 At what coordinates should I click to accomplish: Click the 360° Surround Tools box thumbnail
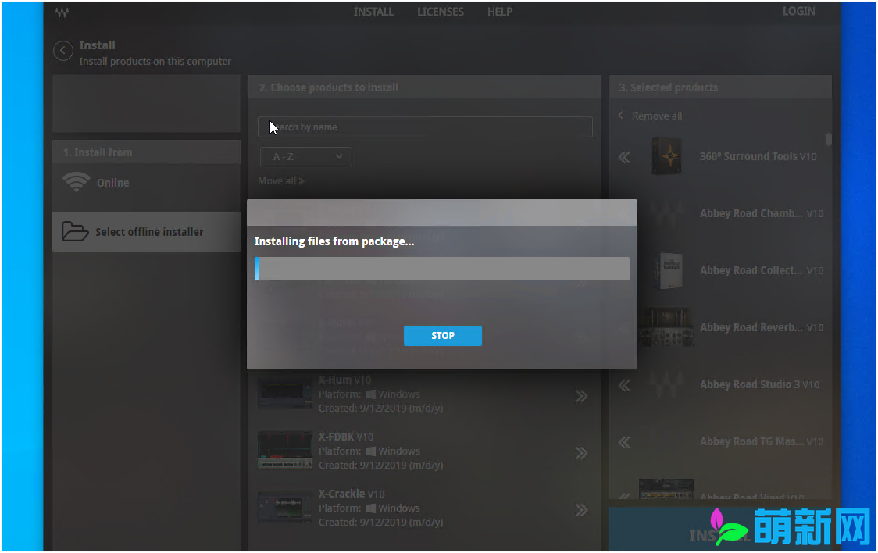[x=667, y=156]
